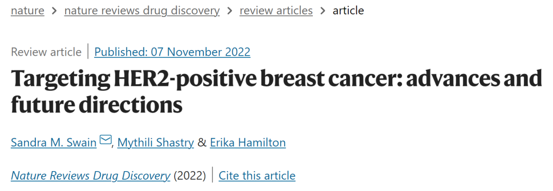The height and width of the screenshot is (191, 553).
Task: Click the '(2022)' publication year text
Action: 190,175
